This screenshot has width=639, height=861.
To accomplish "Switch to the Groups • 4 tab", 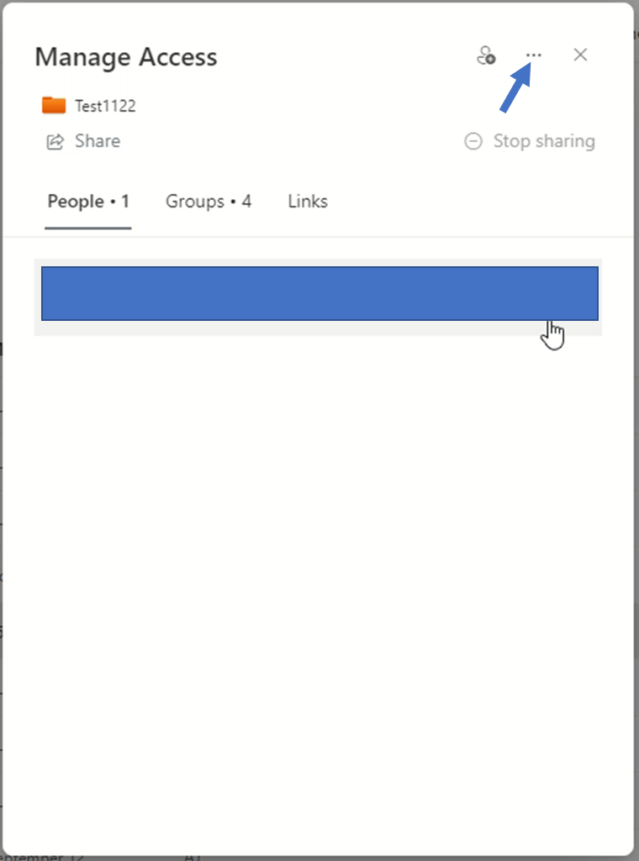I will [209, 202].
